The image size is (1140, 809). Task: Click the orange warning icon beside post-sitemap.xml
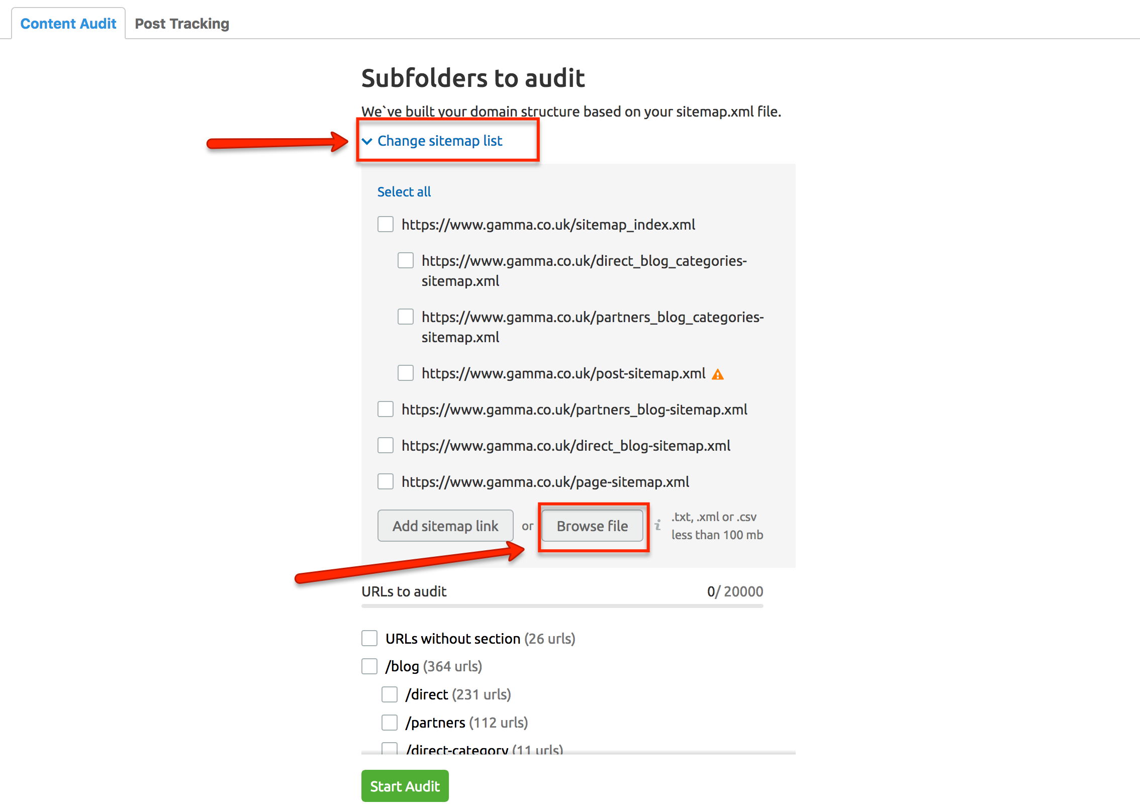718,374
